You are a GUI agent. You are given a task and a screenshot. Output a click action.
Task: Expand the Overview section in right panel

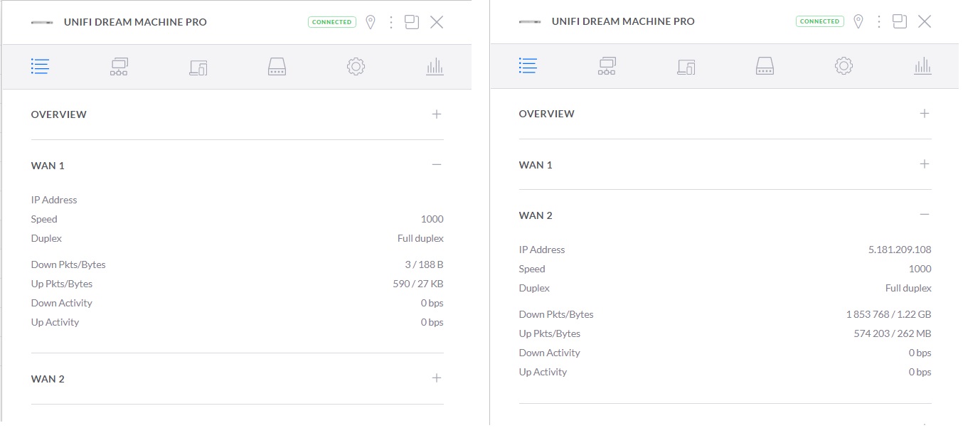point(925,113)
